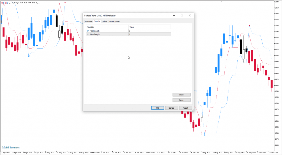Click the red trend dot near 29 Aug 2022
The height and width of the screenshot is (155, 282).
tap(249, 25)
